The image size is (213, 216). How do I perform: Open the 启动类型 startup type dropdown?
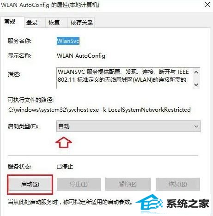128,126
